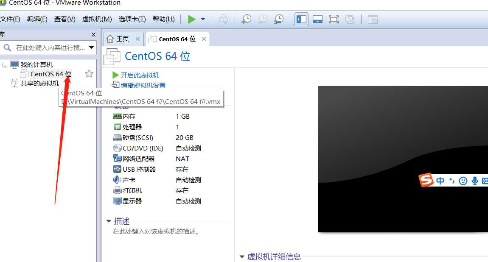Select CentOS 64 位 in the library tree
The height and width of the screenshot is (262, 488).
(51, 74)
